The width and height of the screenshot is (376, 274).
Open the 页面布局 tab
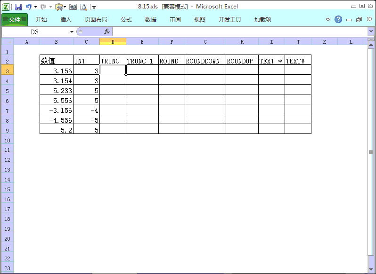[x=96, y=20]
